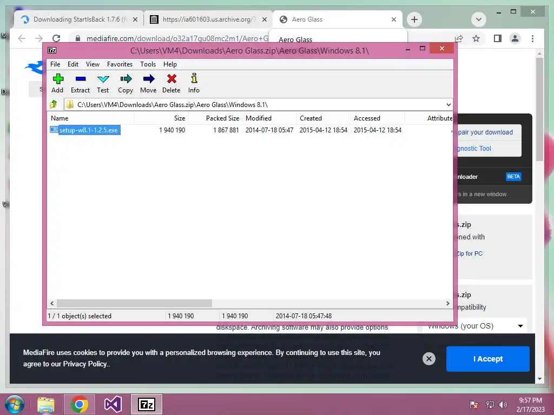Open Chrome tab search chevron
This screenshot has width=554, height=415.
(x=479, y=19)
